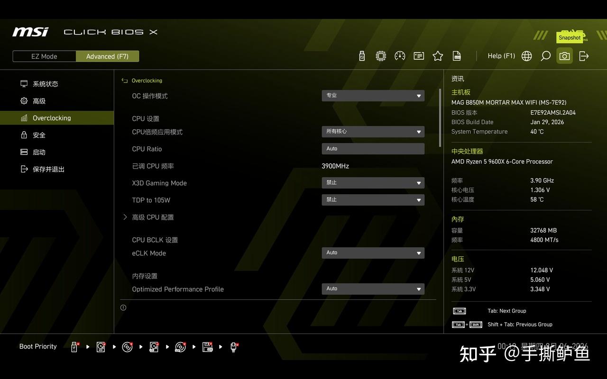
Task: Click the Shift + Tab: Previous Group hint
Action: click(x=520, y=325)
